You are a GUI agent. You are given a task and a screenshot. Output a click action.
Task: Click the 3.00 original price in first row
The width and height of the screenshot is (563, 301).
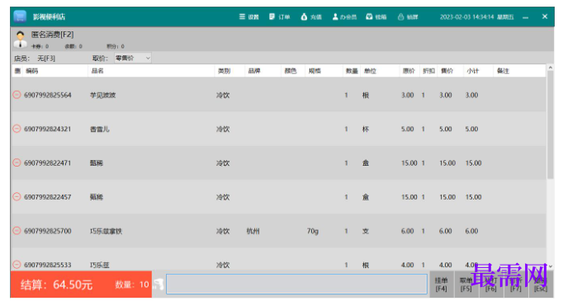tap(408, 95)
